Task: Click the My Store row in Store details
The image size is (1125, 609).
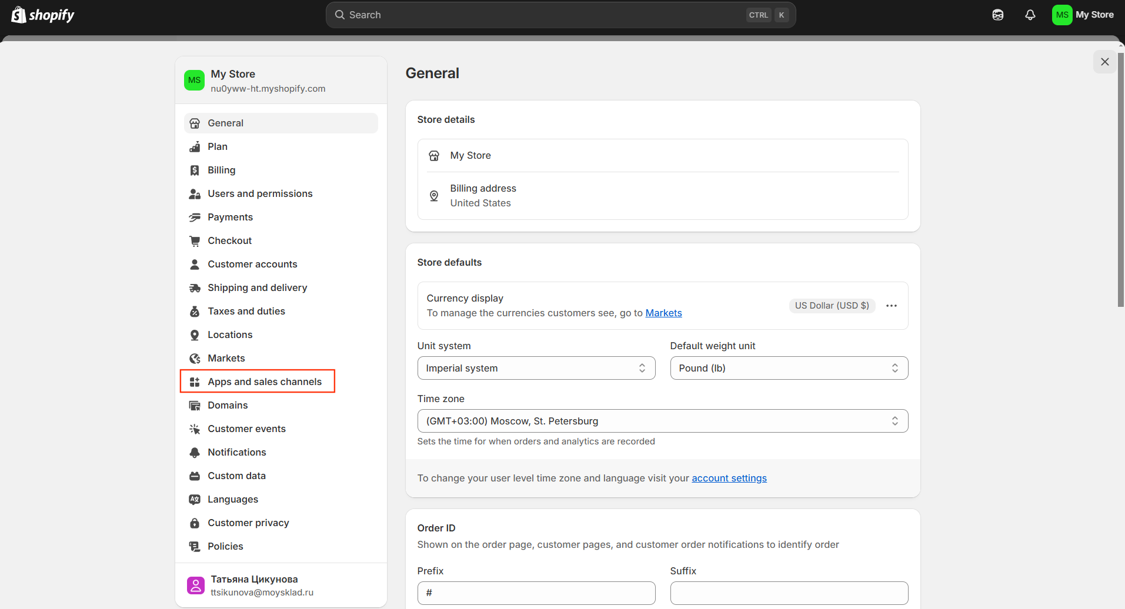Action: click(x=663, y=156)
